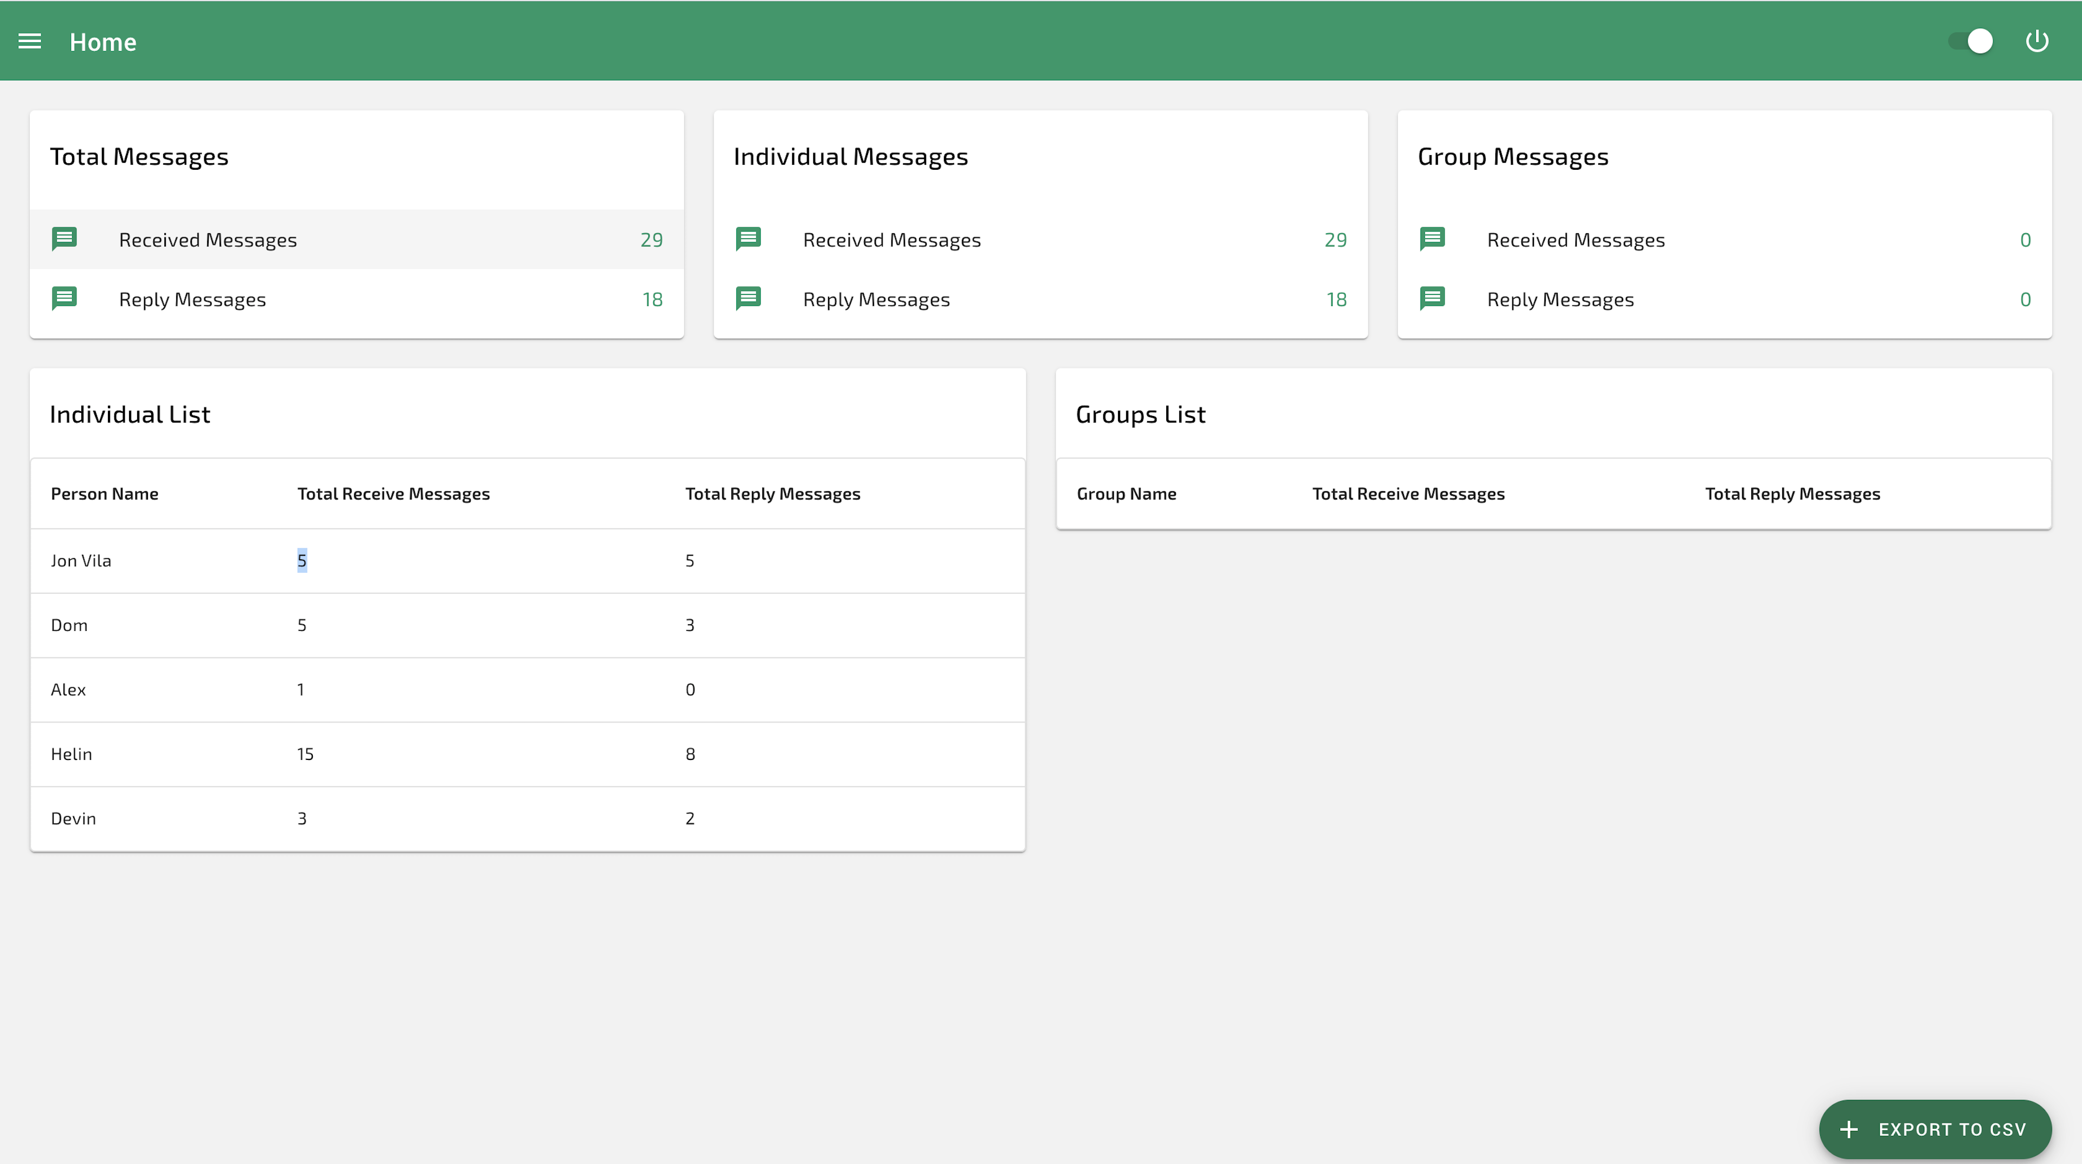Click message icon beside Total Received Messages
The image size is (2082, 1164).
tap(65, 239)
